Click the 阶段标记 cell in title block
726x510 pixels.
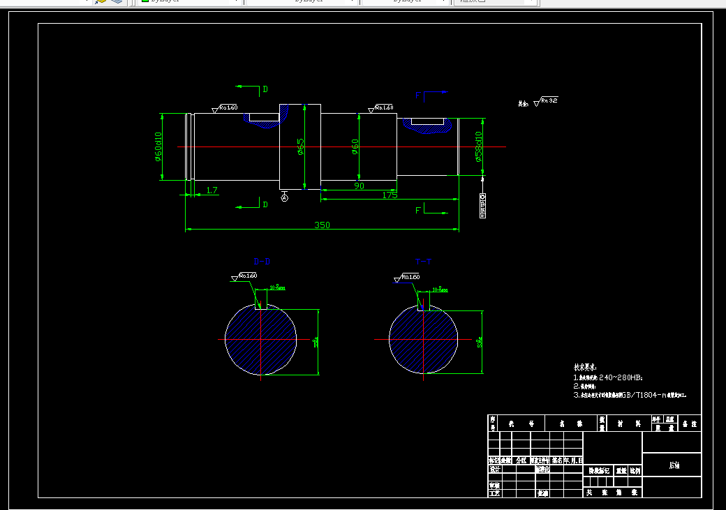click(x=599, y=471)
